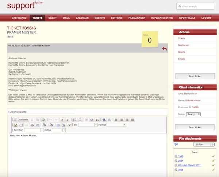Open Filemanager in navigation bar
The width and height of the screenshot is (219, 177).
click(137, 18)
